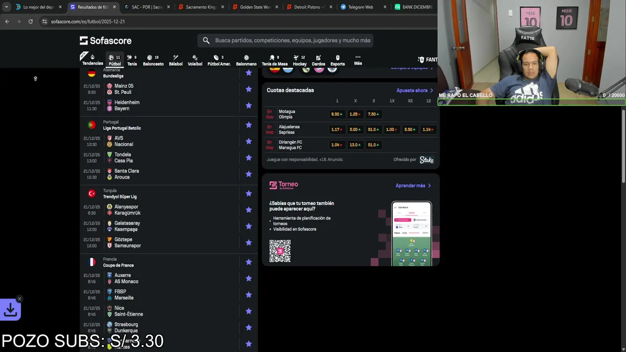Favorite the Mainz 05 vs St. Pauli match
Screen dimensions: 626x352
pyautogui.click(x=248, y=89)
